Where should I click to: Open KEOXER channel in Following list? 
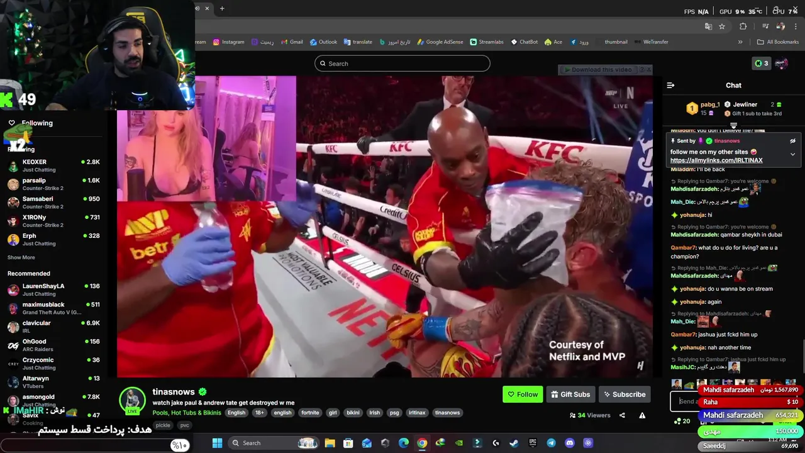[53, 166]
